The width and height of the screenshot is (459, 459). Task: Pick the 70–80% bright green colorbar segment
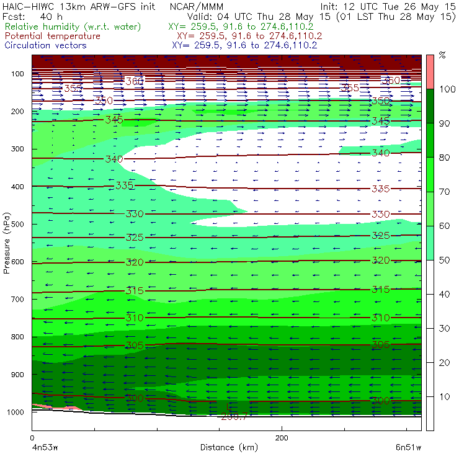click(x=430, y=174)
